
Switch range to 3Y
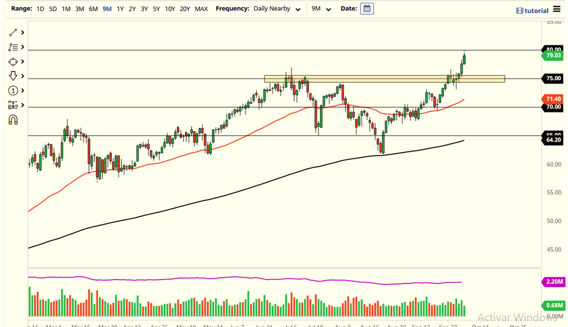[144, 9]
